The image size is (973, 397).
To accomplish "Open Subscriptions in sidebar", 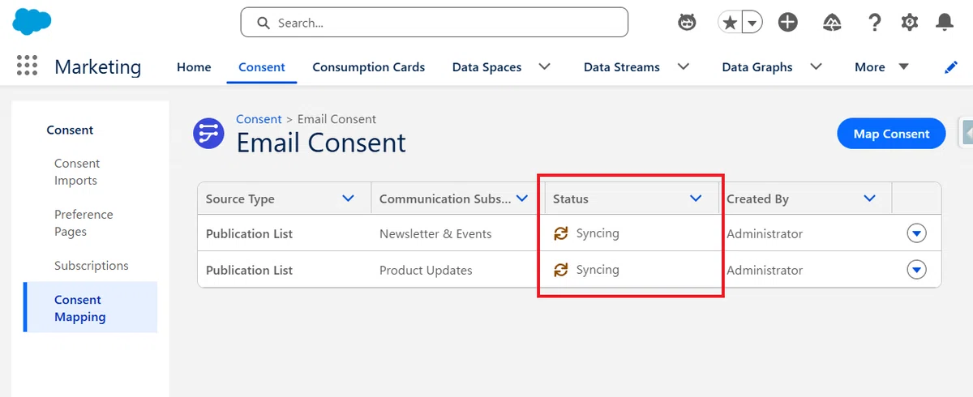I will click(x=91, y=266).
